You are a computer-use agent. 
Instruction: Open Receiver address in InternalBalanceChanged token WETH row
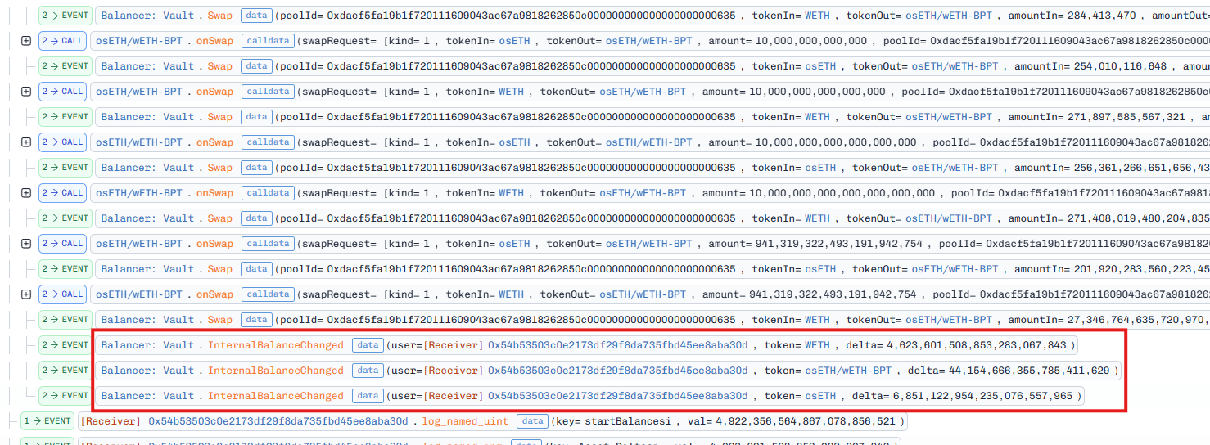pos(617,345)
